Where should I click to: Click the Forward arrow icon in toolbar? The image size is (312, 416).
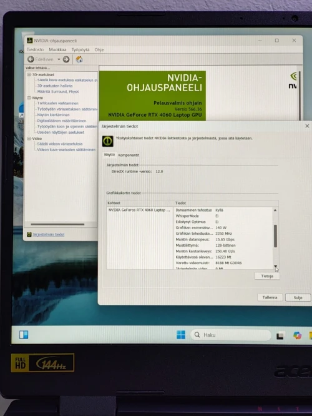point(66,59)
